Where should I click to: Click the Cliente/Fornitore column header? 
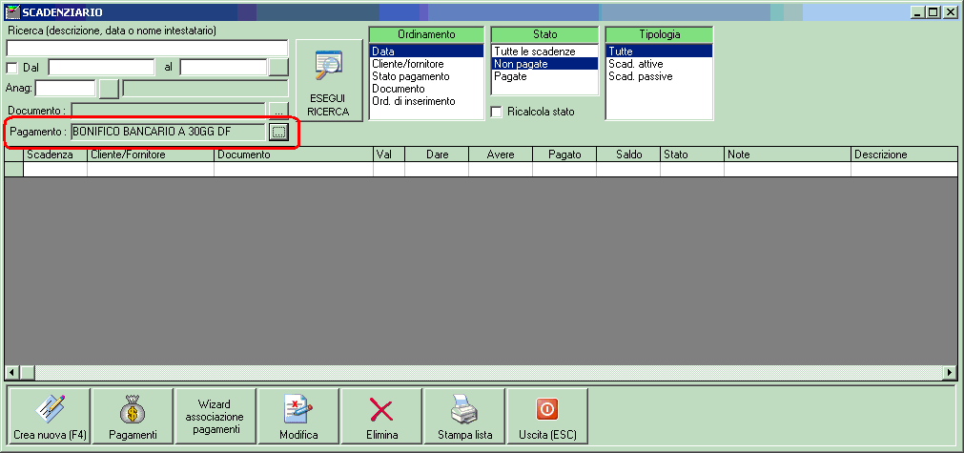(151, 154)
